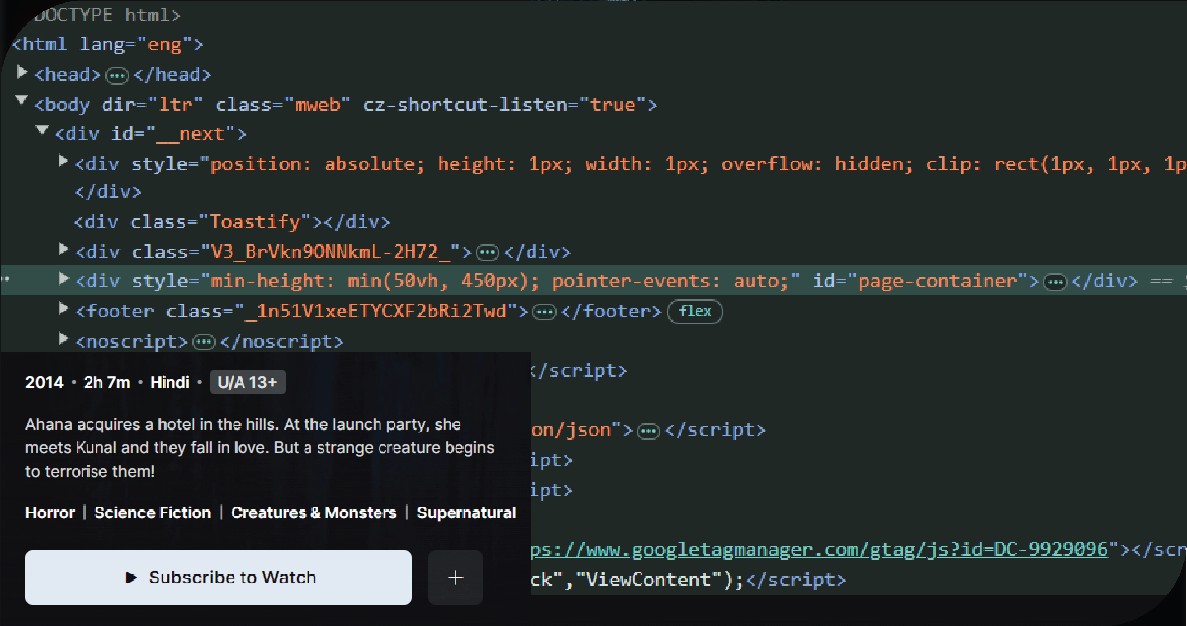Select the Horror genre link
This screenshot has height=626, width=1187.
pos(50,513)
